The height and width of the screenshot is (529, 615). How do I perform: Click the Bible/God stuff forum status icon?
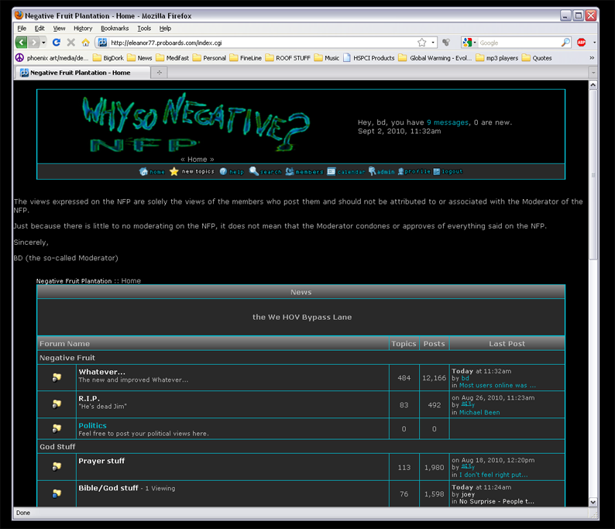pyautogui.click(x=57, y=493)
